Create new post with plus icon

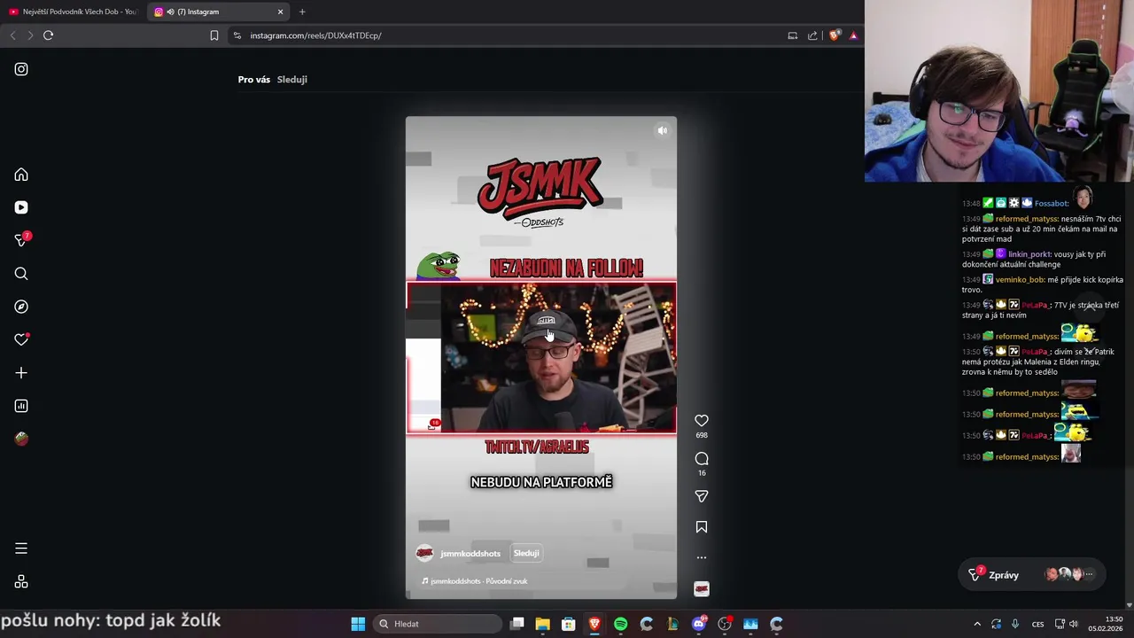(21, 373)
